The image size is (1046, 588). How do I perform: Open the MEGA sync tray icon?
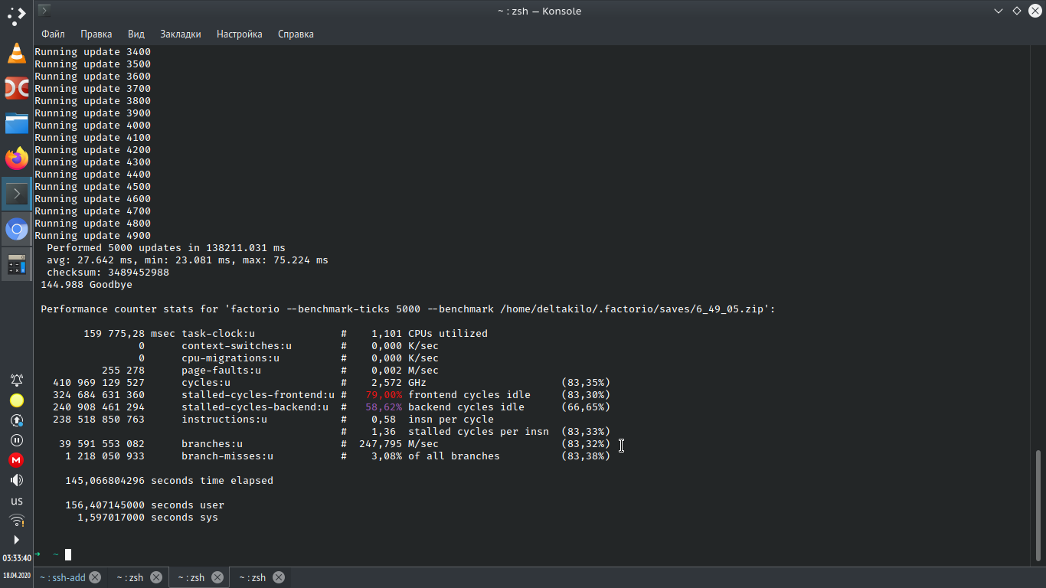(16, 460)
